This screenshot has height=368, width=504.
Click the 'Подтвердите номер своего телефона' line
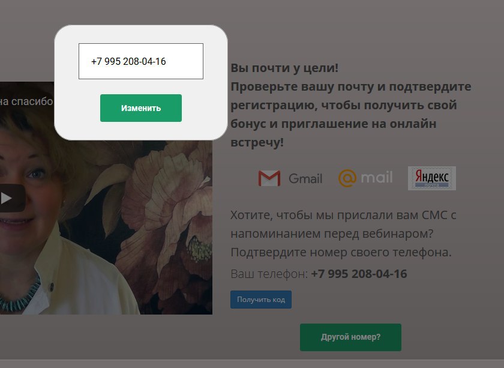click(341, 252)
